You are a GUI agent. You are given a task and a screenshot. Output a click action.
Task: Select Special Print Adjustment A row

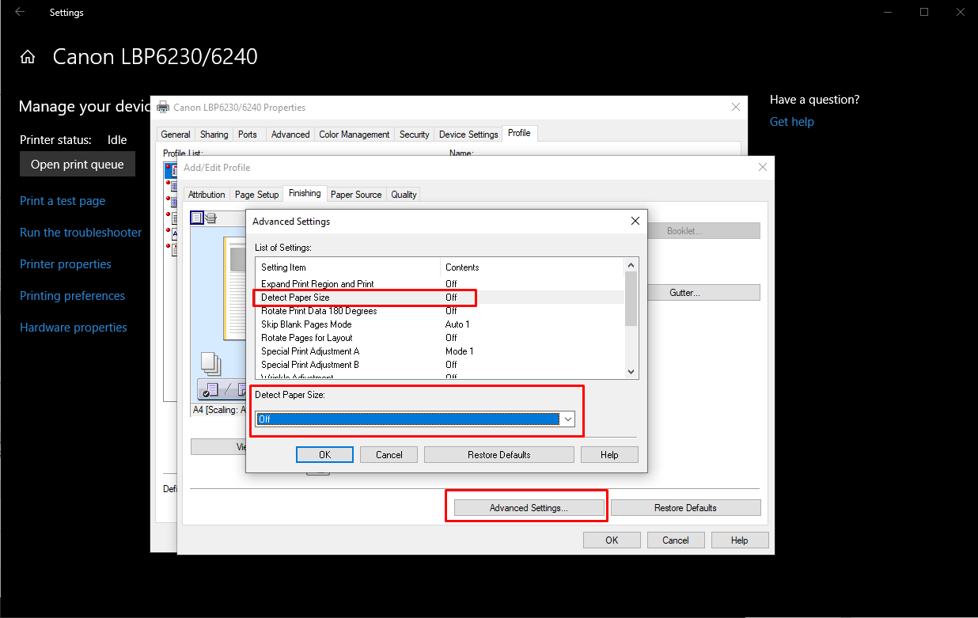tap(440, 351)
